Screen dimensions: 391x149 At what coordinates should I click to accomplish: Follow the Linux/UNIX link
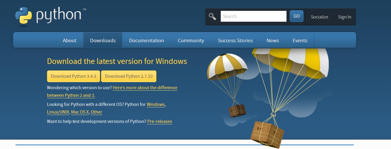[x=58, y=112]
